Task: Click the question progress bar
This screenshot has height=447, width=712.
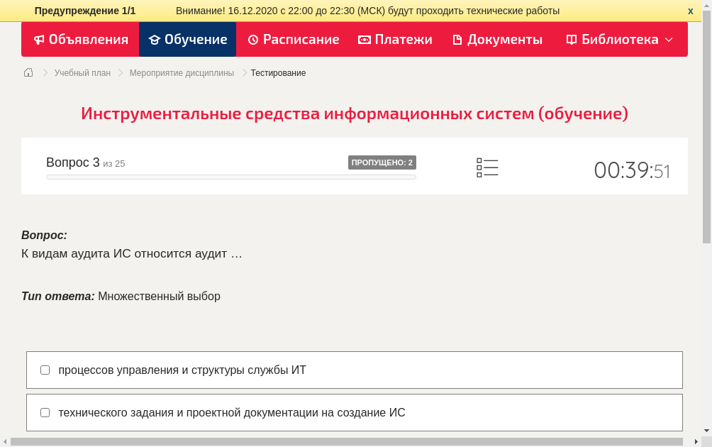Action: coord(230,177)
